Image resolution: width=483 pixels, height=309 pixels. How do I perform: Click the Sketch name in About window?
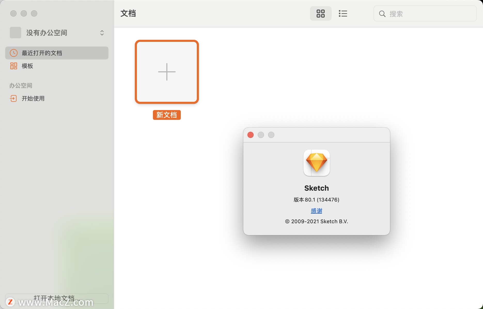[x=316, y=188]
